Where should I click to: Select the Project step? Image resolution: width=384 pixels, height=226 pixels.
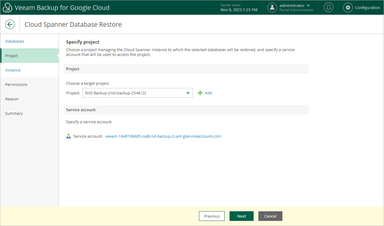point(12,56)
